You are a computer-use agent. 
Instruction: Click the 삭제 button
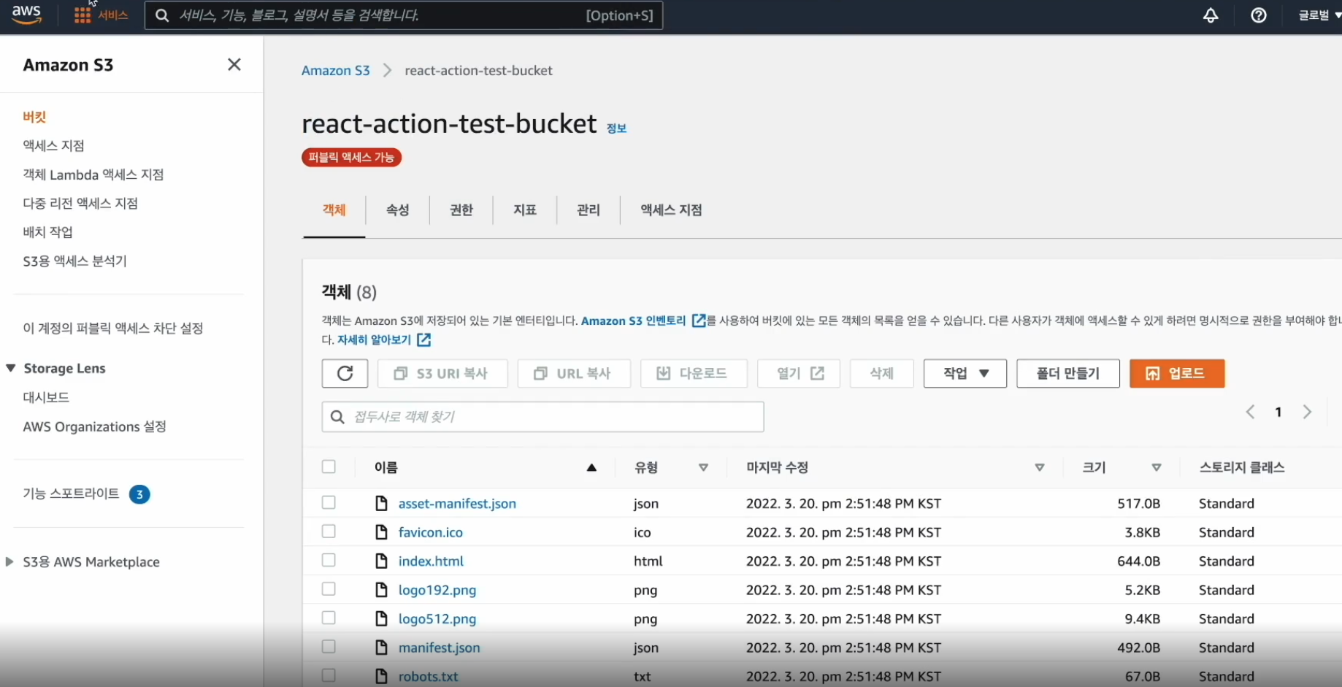pos(881,374)
